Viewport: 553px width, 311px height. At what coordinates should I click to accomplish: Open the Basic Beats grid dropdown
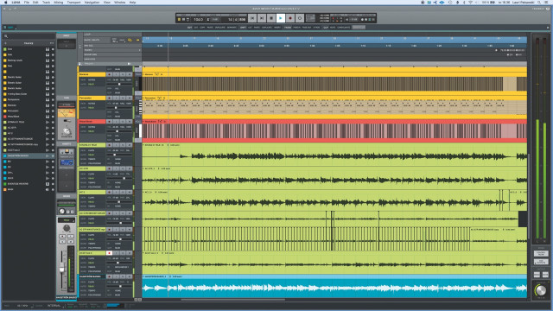click(97, 41)
